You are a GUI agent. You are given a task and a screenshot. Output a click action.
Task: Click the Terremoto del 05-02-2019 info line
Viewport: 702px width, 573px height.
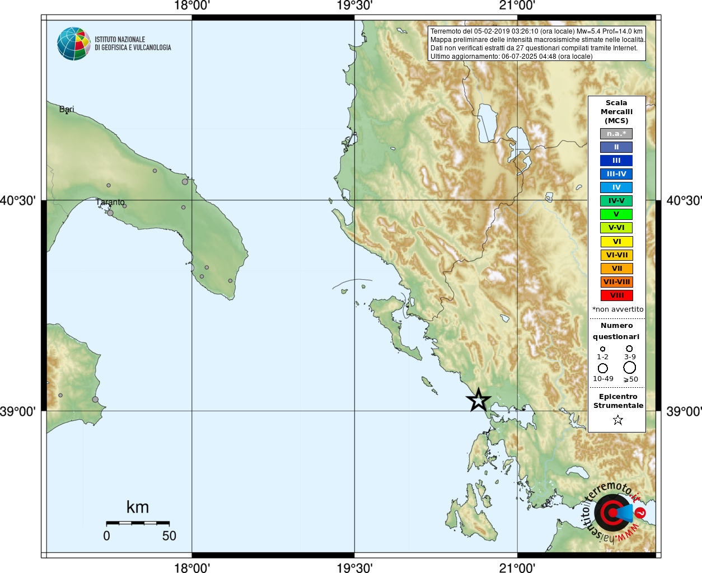[x=536, y=31]
